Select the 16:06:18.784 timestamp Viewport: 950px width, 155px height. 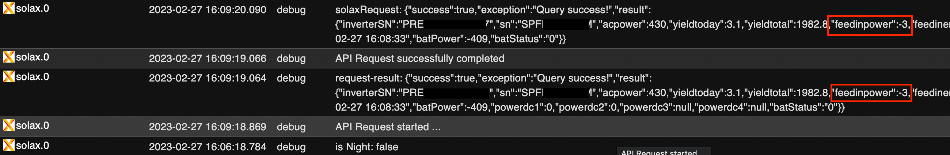point(207,147)
